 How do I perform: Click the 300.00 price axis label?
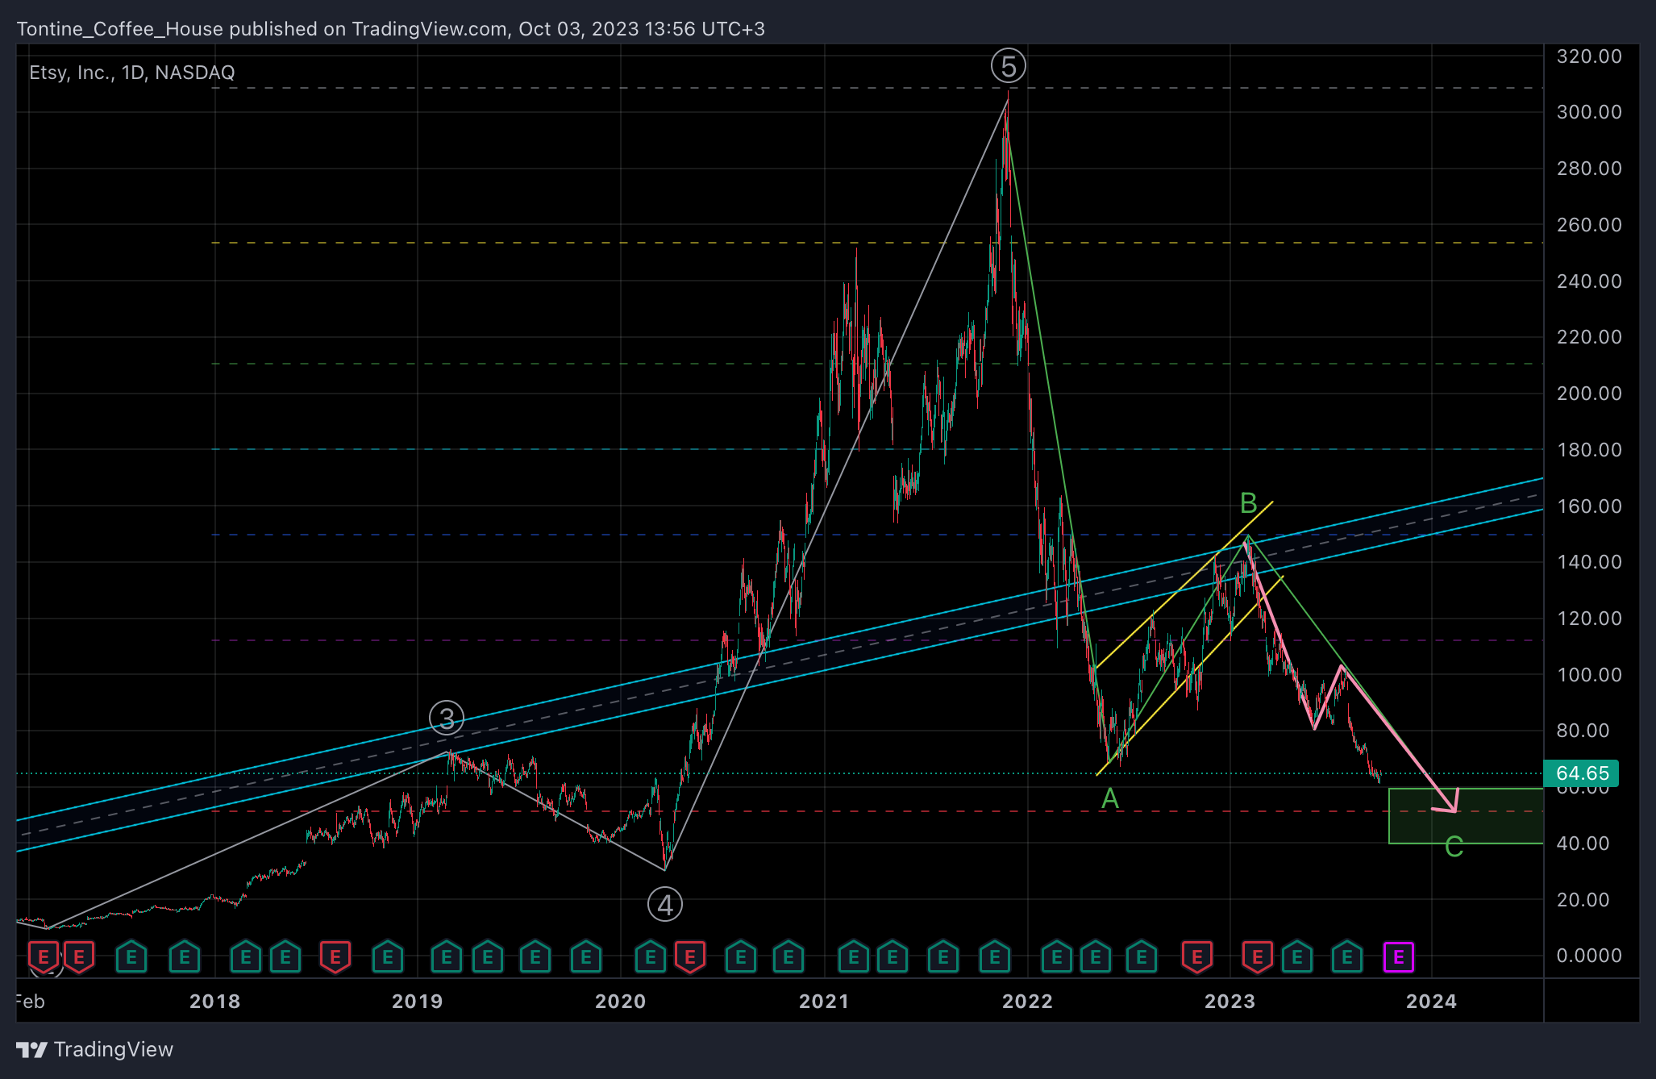tap(1589, 112)
